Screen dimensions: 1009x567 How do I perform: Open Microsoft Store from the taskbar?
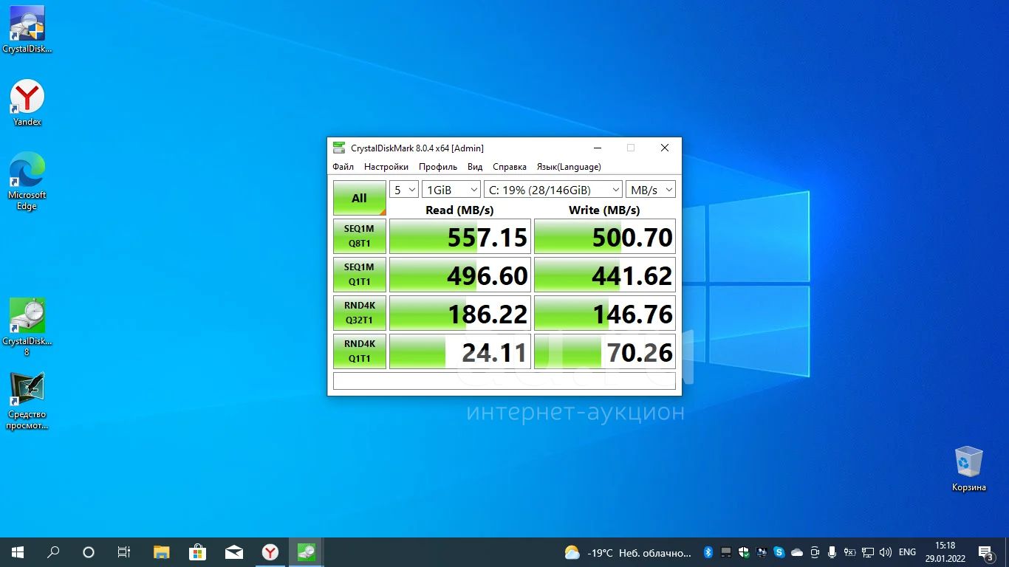[197, 551]
